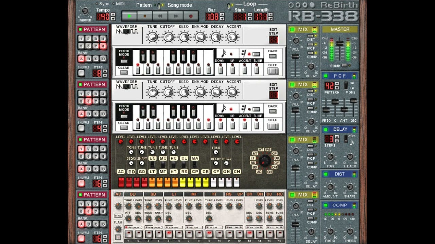Image resolution: width=435 pixels, height=244 pixels.
Task: Change the 909 section Steps stepper
Action: 105,239
